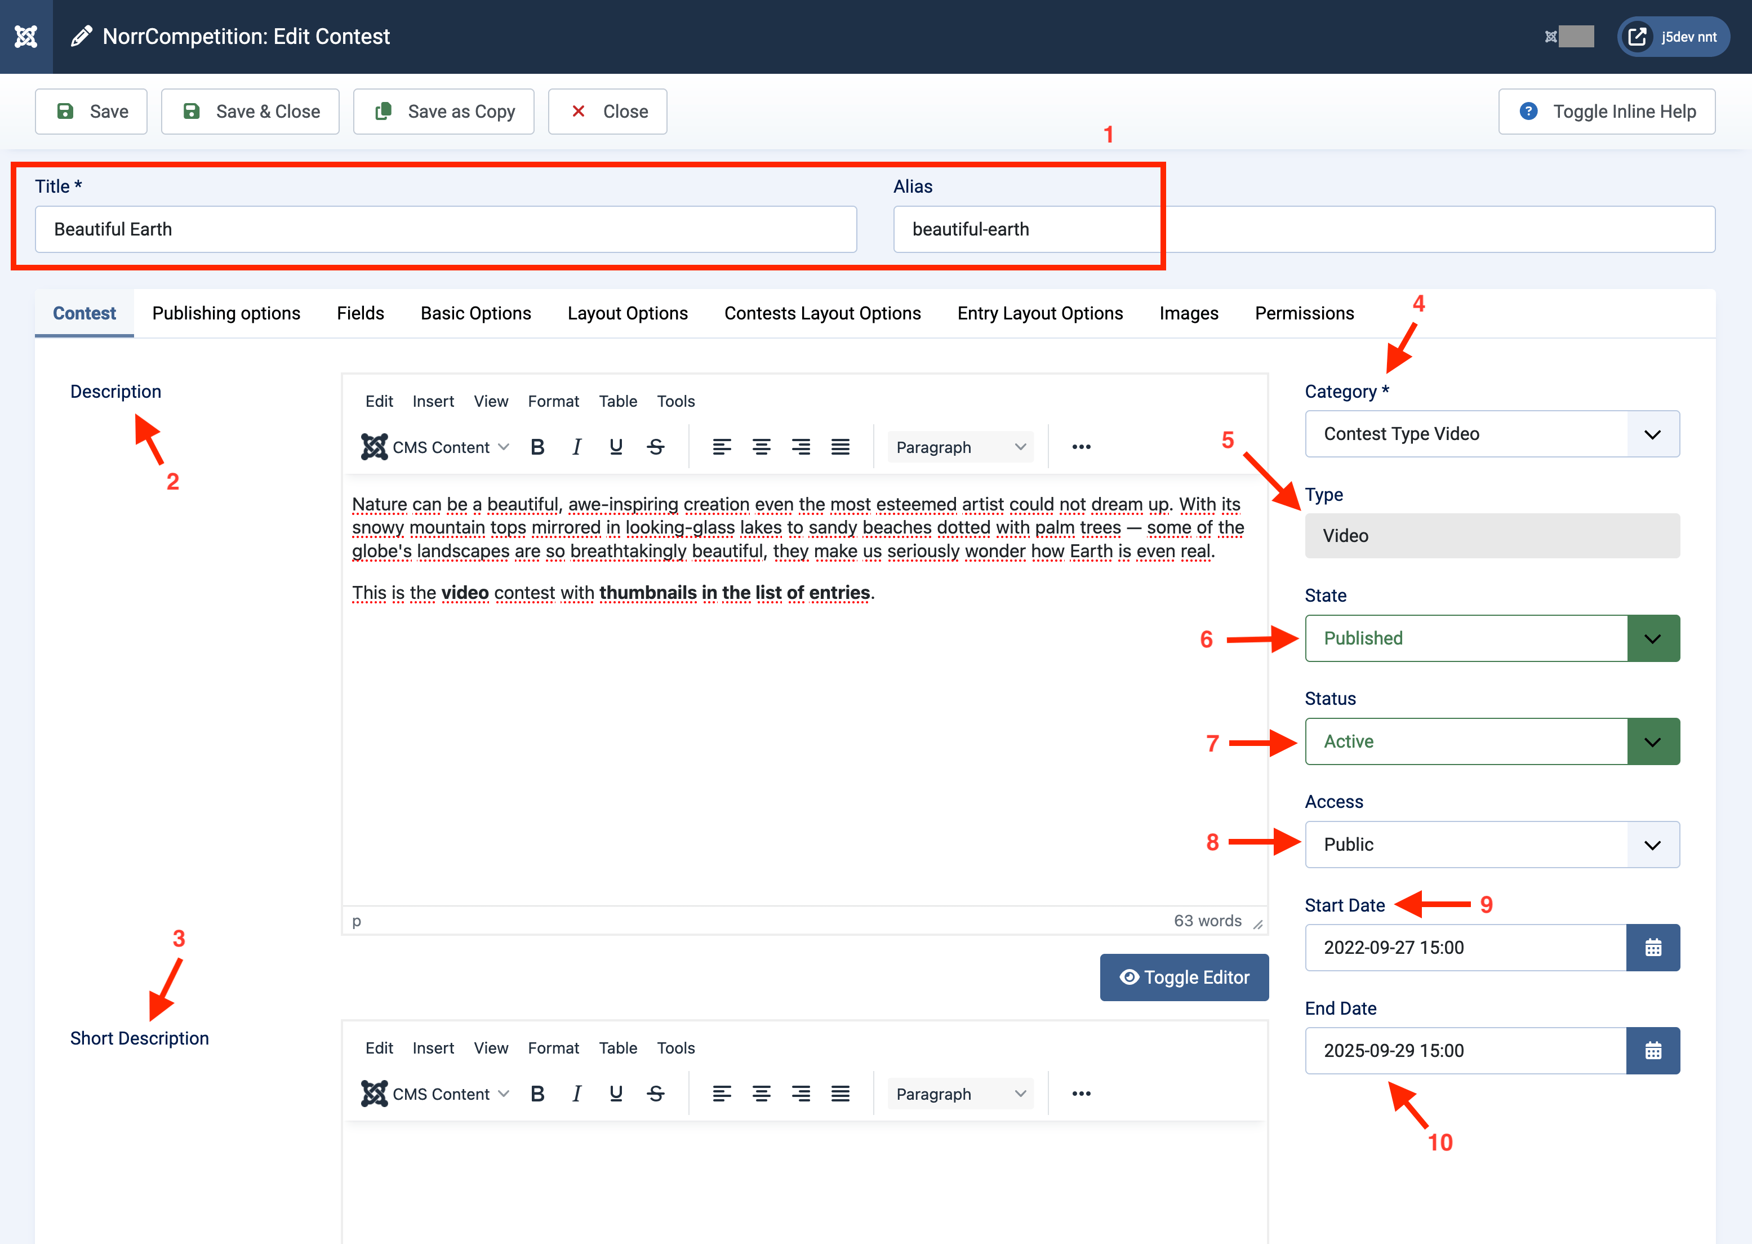Apply strikethrough in Description editor
This screenshot has height=1244, width=1752.
coord(656,447)
